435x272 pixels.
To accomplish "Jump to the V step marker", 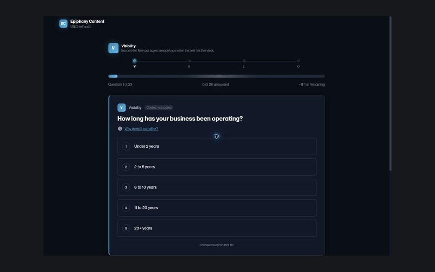I will coord(135,61).
